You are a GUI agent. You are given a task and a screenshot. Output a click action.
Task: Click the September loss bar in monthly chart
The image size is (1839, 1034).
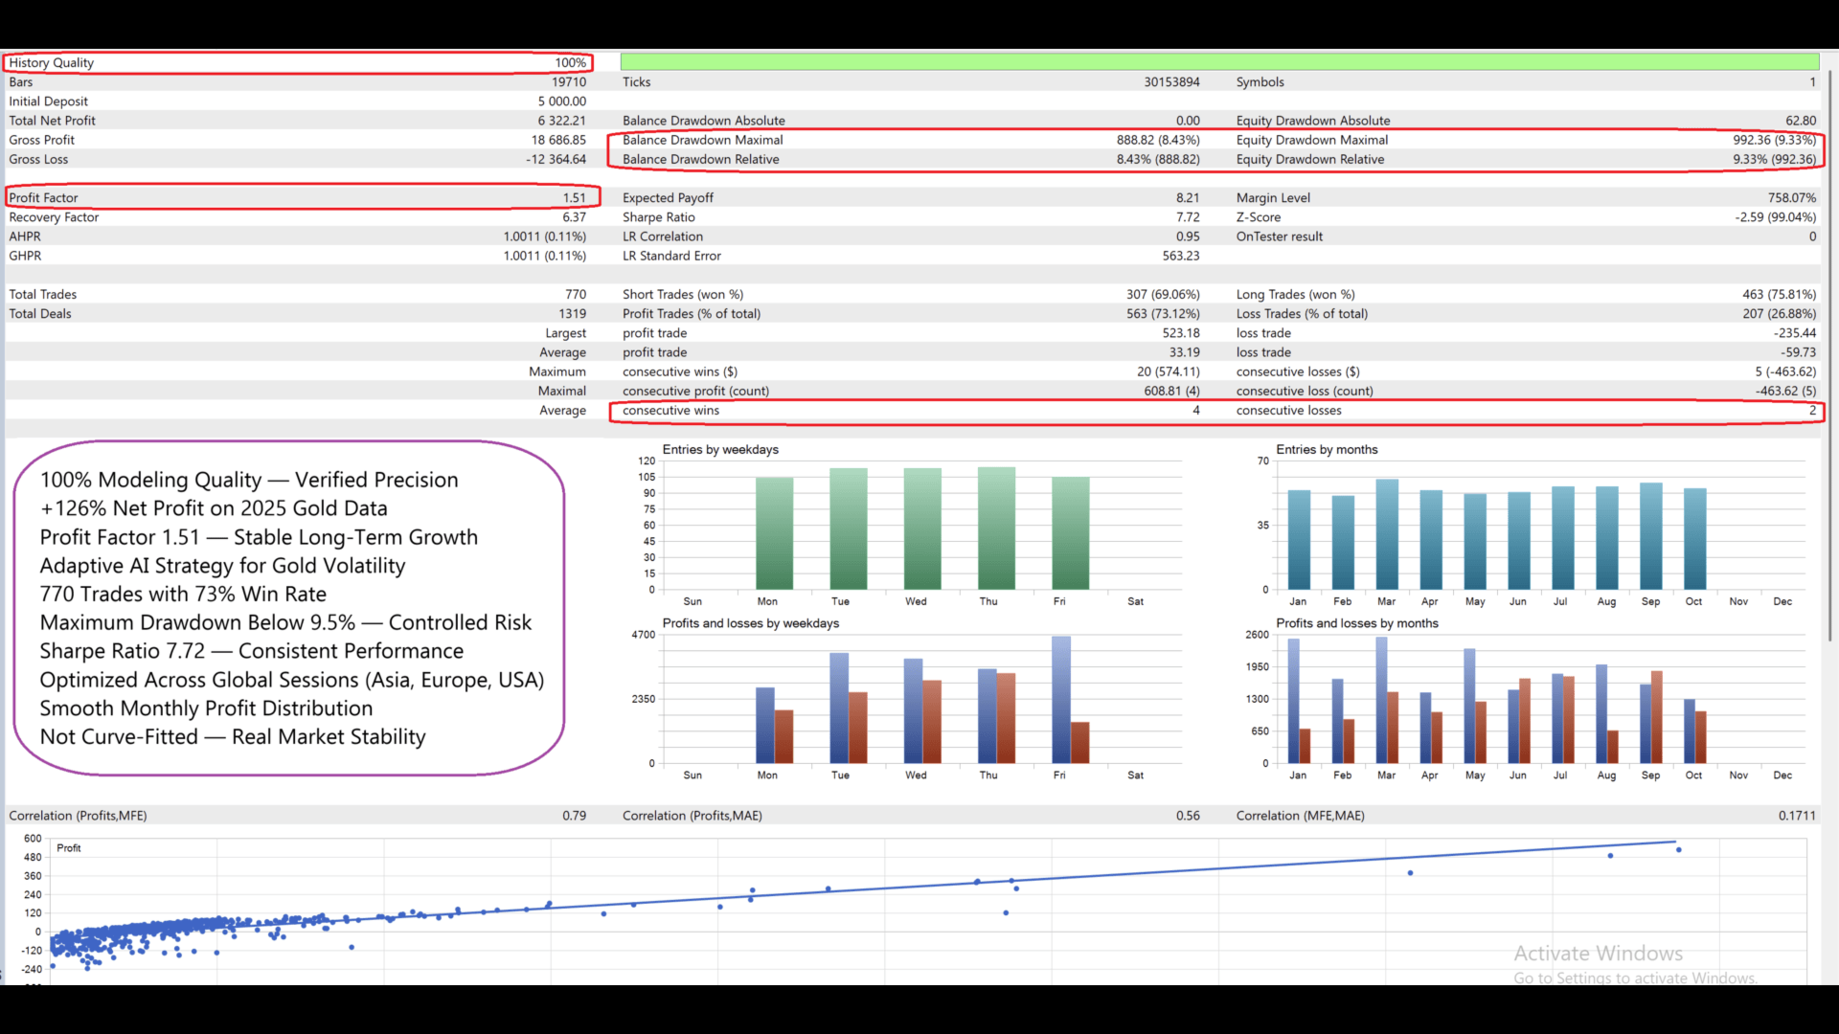(x=1656, y=716)
